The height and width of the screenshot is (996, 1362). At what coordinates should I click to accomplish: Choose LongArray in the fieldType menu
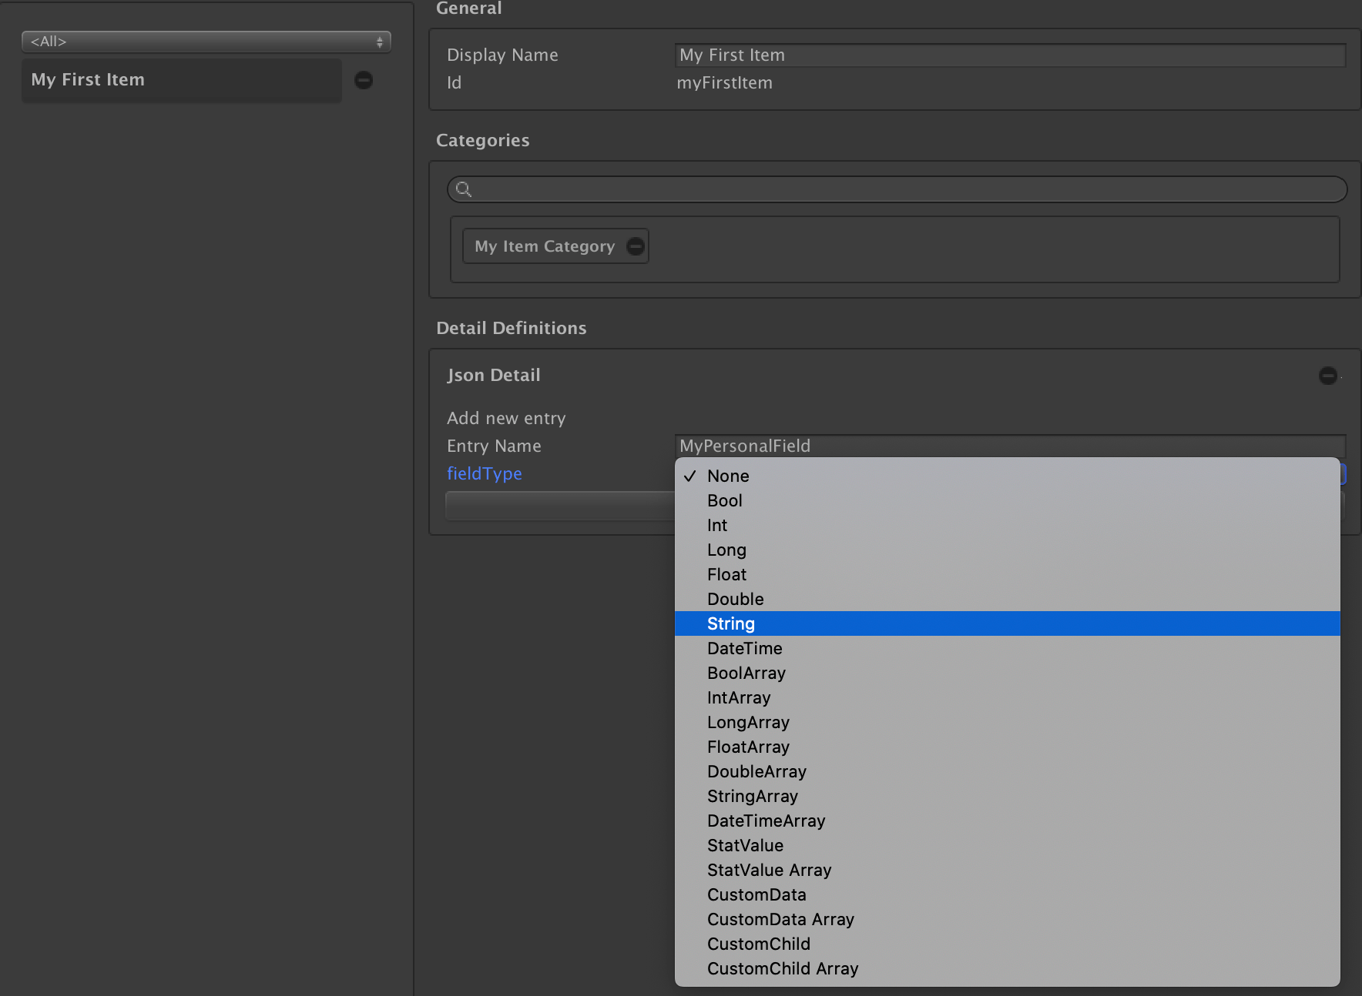pyautogui.click(x=1008, y=722)
